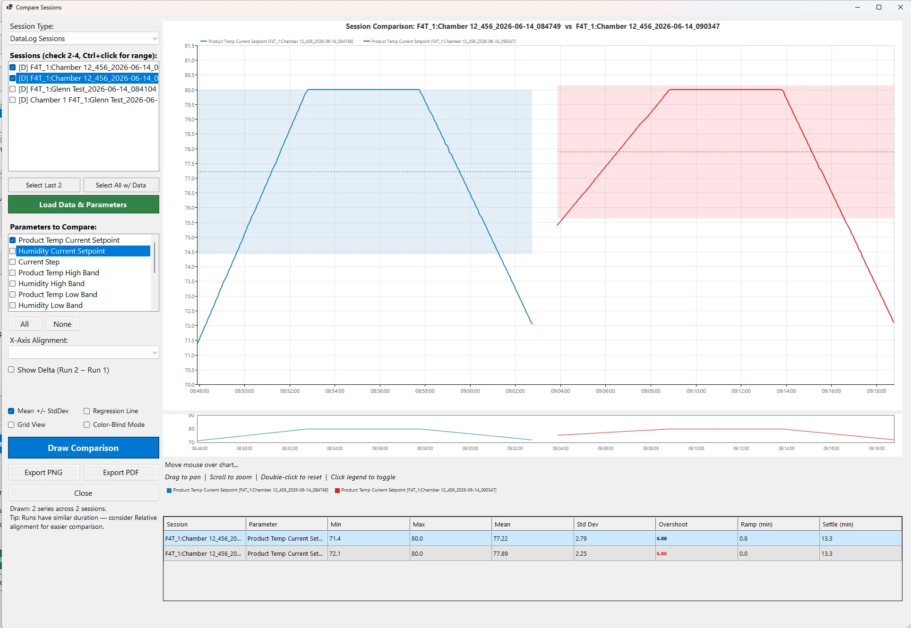Disable Mean +/- StdDev overlay
Viewport: 911px width, 628px height.
(x=11, y=411)
